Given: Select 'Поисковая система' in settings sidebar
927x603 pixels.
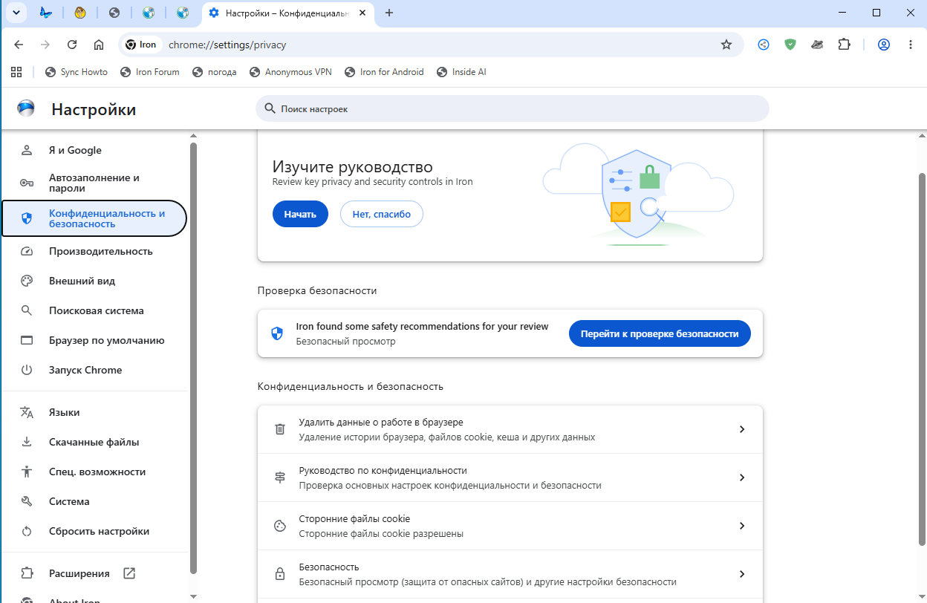Looking at the screenshot, I should tap(94, 310).
